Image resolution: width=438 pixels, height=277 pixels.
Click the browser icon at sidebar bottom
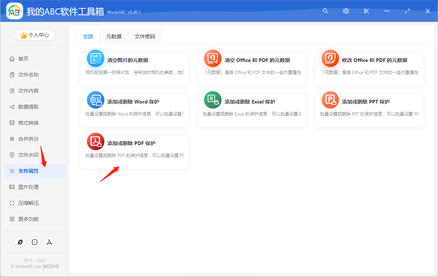coord(20,242)
